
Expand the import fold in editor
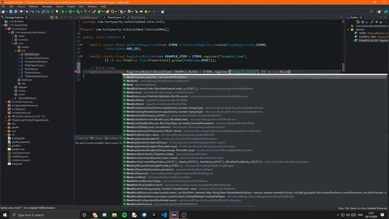[81, 30]
